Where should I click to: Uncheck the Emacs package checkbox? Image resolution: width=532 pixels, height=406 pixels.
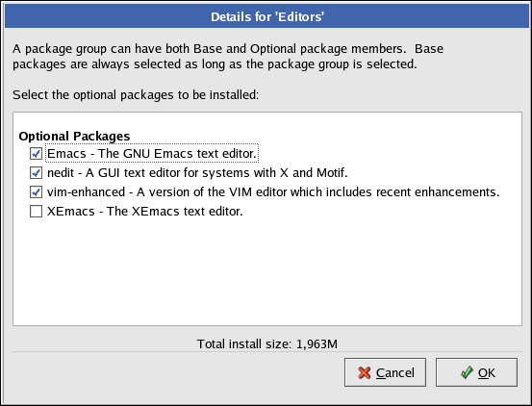(x=36, y=154)
